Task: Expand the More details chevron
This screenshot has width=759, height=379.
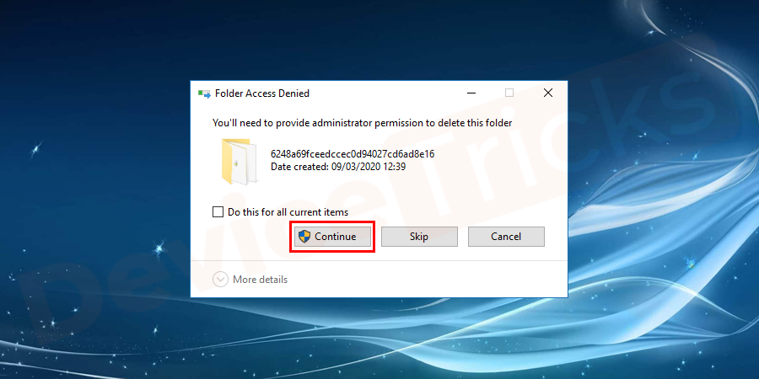Action: click(220, 280)
